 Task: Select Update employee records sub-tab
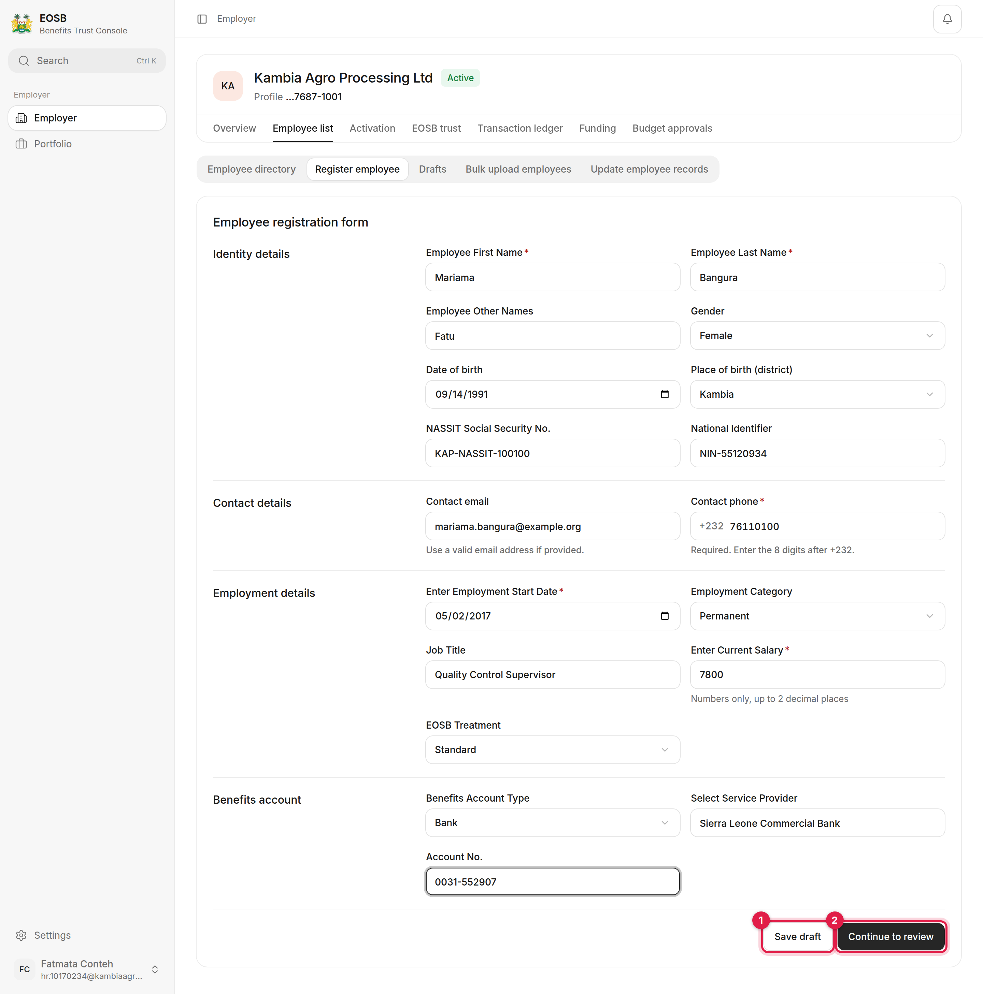649,169
